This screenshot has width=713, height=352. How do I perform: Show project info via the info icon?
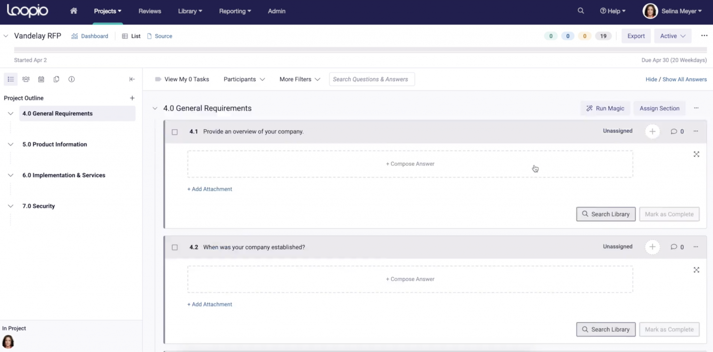[x=71, y=79]
